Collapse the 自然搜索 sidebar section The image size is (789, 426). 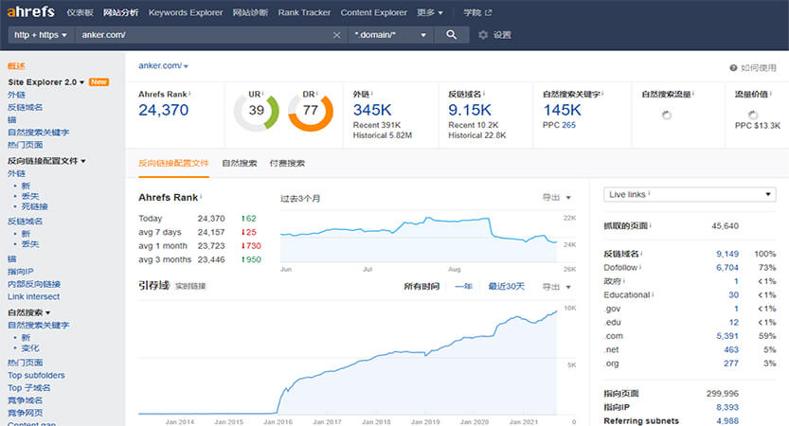(x=28, y=312)
